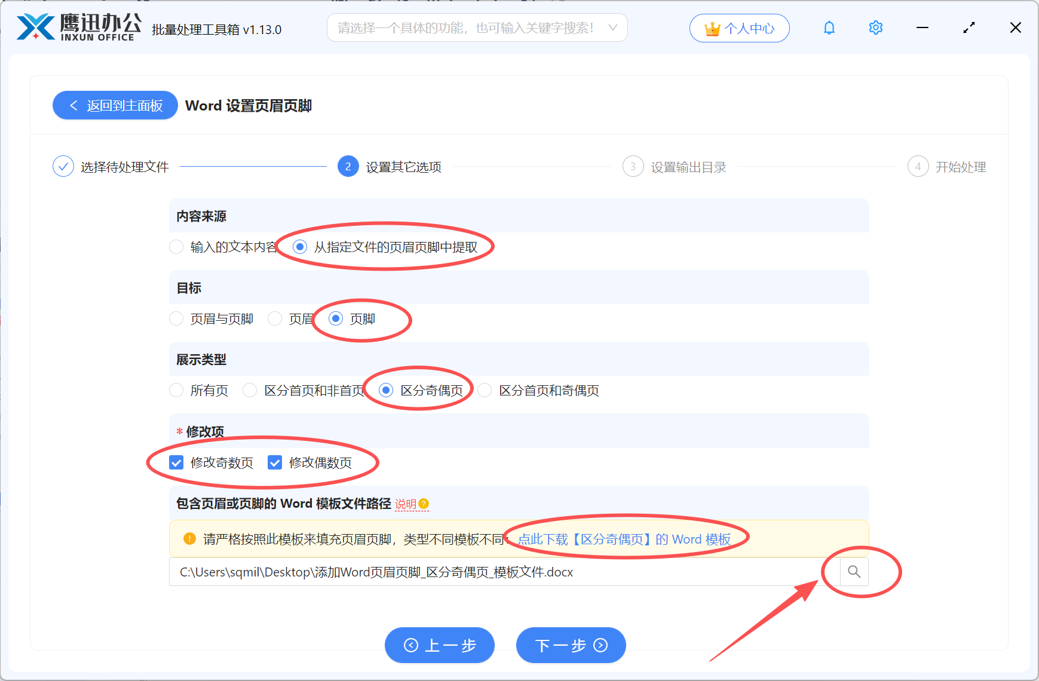Click the help question-mark icon beside 说明
Image resolution: width=1039 pixels, height=681 pixels.
(x=424, y=505)
